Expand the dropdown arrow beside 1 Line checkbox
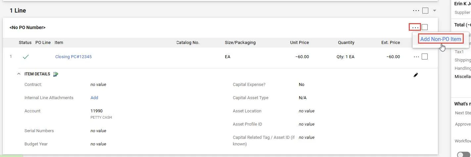The height and width of the screenshot is (157, 471). [x=435, y=11]
